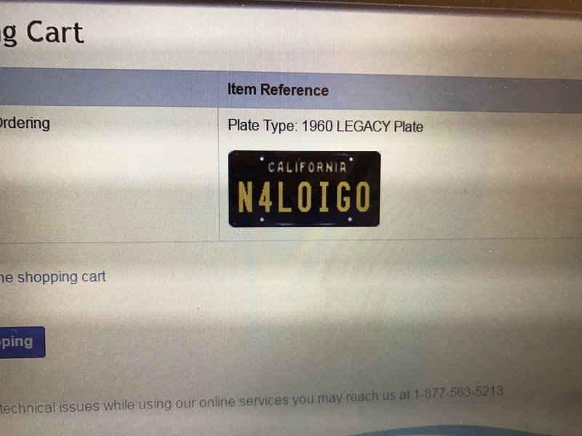Click the top-left bolt hole on the plate
The height and width of the screenshot is (436, 582).
(262, 159)
